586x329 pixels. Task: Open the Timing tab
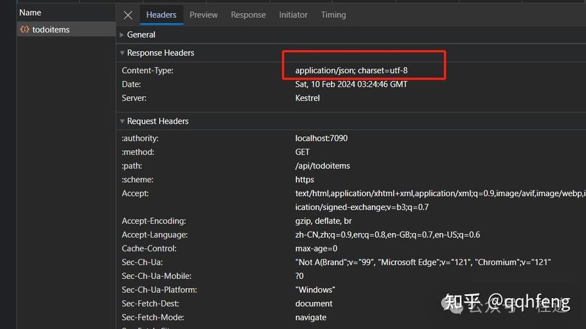coord(333,14)
